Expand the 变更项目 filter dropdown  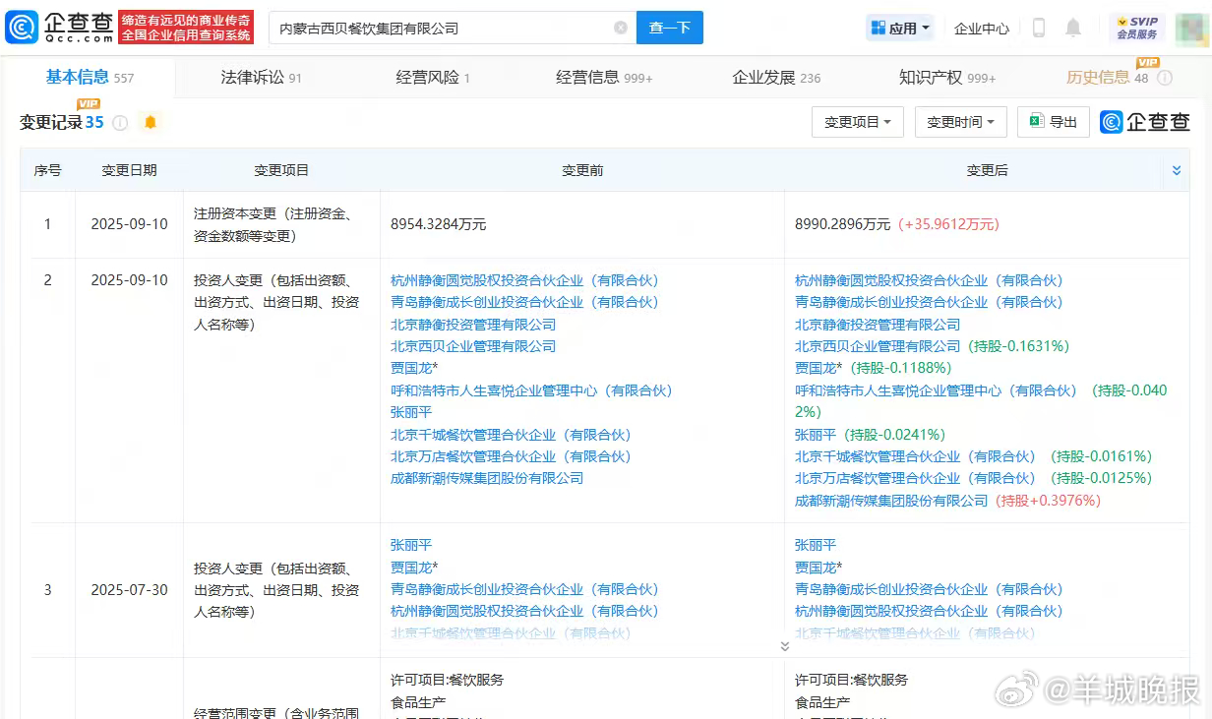click(x=858, y=122)
